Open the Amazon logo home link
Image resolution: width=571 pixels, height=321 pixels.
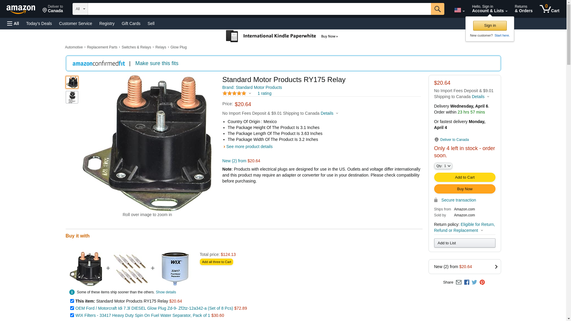click(21, 9)
